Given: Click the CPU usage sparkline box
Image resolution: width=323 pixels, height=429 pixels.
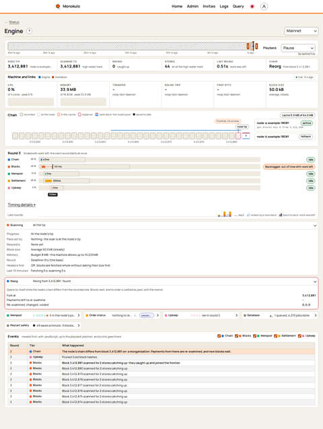Looking at the screenshot, I should tap(30, 102).
